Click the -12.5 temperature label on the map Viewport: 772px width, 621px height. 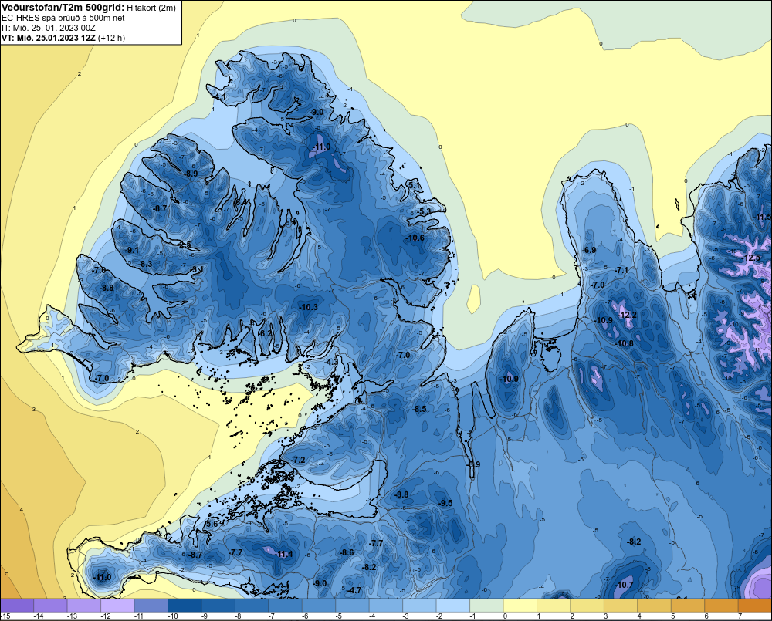point(751,258)
